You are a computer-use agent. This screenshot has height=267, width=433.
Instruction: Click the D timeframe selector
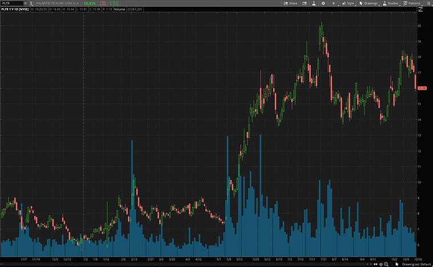(x=334, y=3)
